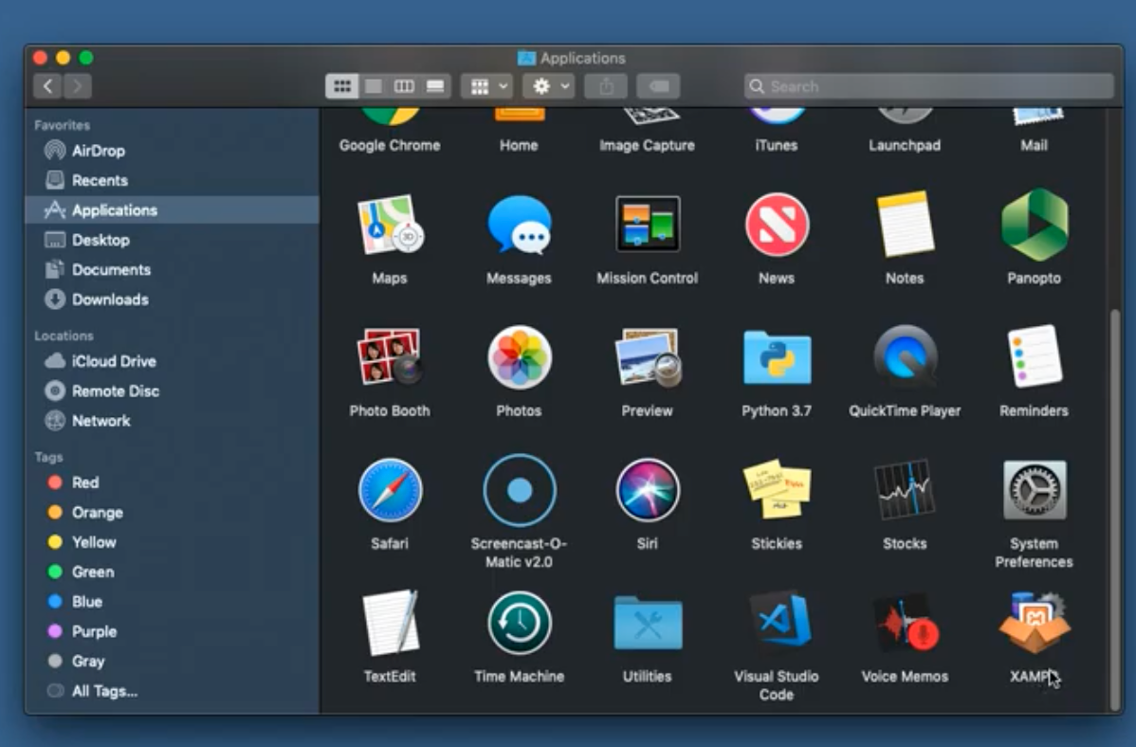Switch to gallery view

(x=434, y=87)
